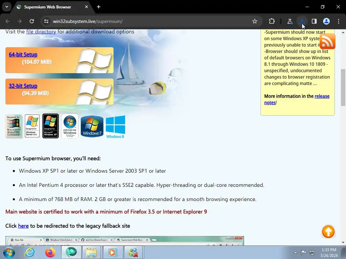Screen dimensions: 346x259
Task: Open Windows Explorer from taskbar
Action: click(91, 252)
